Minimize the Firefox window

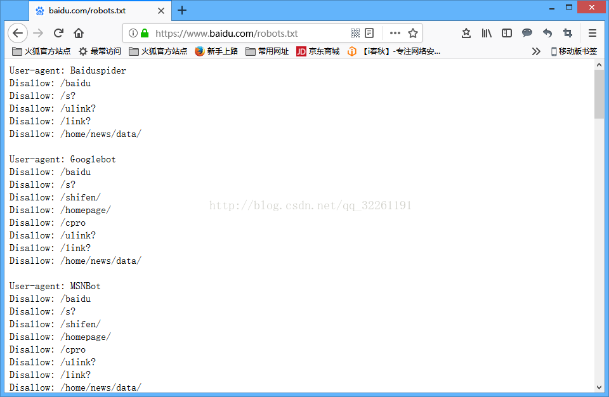click(551, 8)
